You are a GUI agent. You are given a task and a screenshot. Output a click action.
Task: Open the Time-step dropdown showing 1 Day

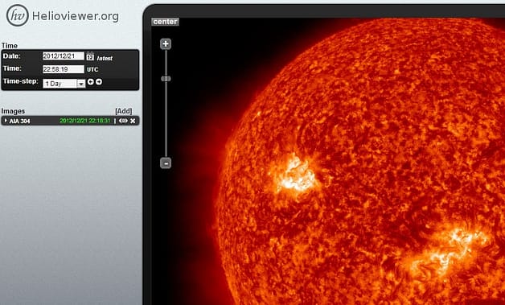[64, 84]
